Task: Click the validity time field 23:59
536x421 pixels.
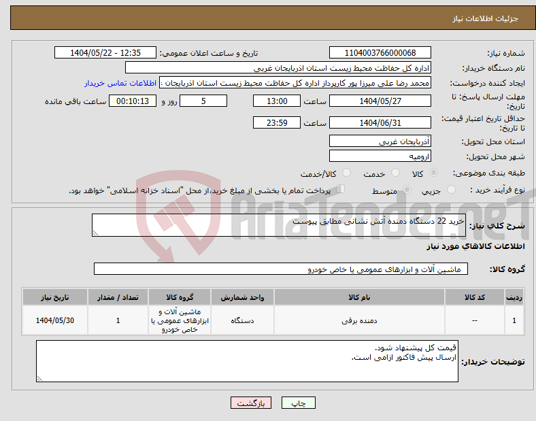Action: tap(277, 122)
